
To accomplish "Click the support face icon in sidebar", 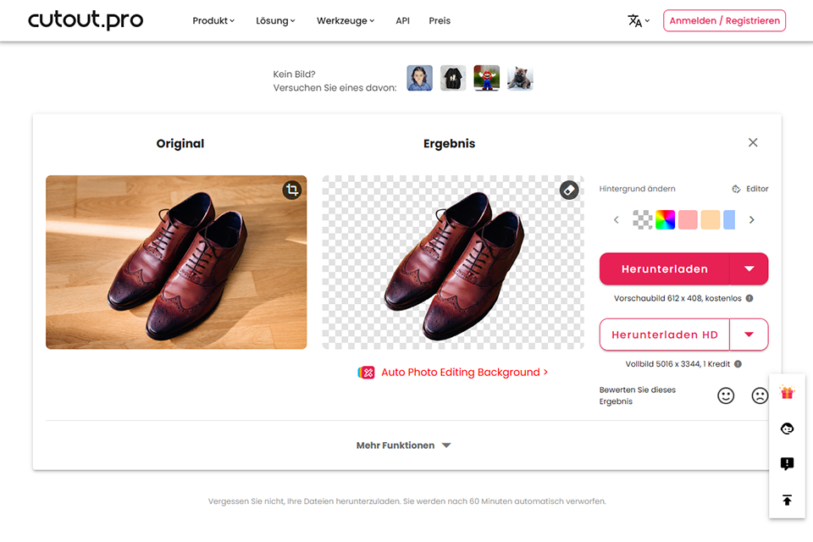I will (x=787, y=429).
